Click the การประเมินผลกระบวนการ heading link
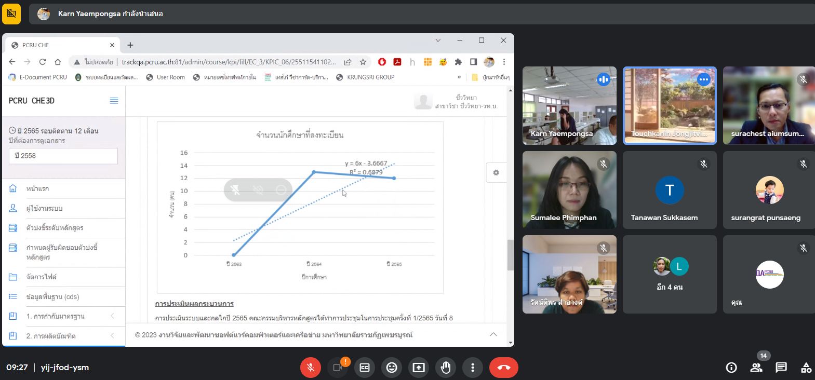 (194, 304)
